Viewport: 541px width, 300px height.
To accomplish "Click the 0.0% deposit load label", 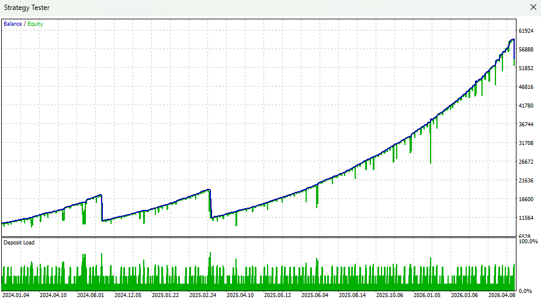I will pos(525,291).
